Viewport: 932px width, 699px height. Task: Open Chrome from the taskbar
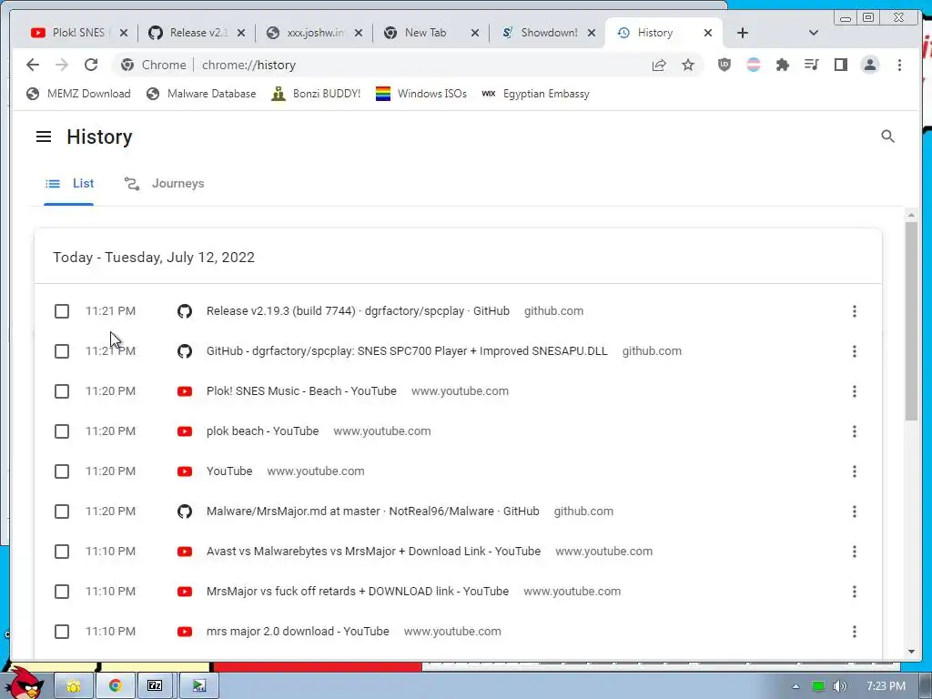click(x=116, y=686)
